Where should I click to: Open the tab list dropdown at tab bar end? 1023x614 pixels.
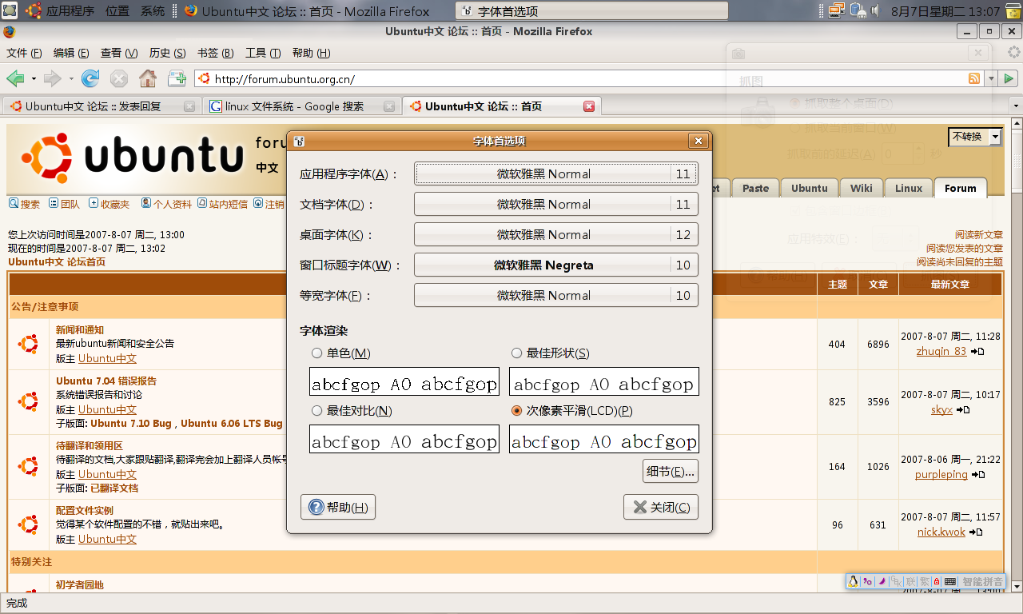[1015, 106]
